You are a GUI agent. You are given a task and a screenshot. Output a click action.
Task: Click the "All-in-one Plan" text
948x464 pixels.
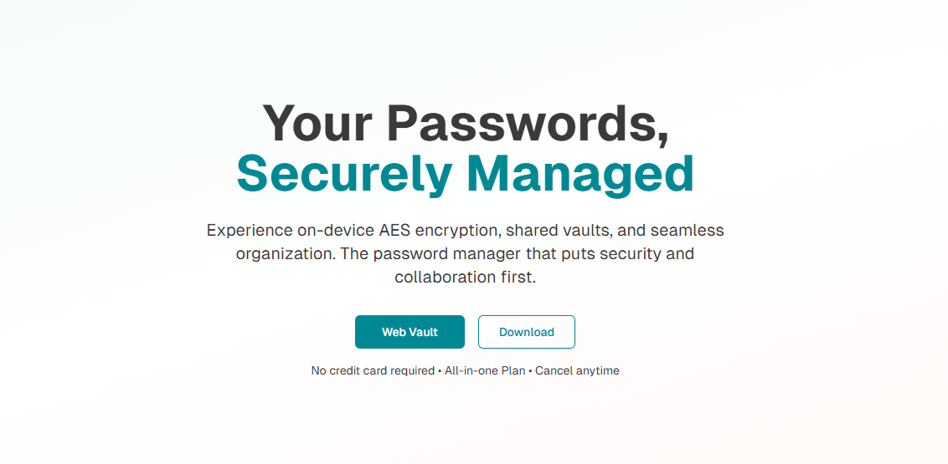(485, 370)
